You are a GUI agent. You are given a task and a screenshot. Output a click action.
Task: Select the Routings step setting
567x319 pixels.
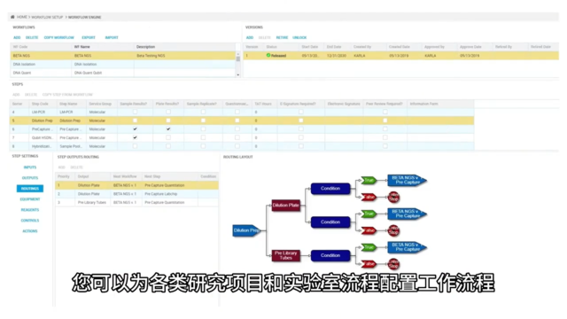[30, 189]
